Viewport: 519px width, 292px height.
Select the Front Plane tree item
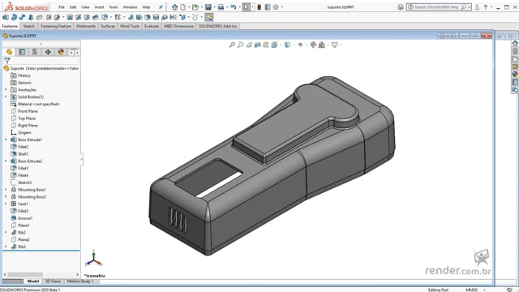(24, 111)
